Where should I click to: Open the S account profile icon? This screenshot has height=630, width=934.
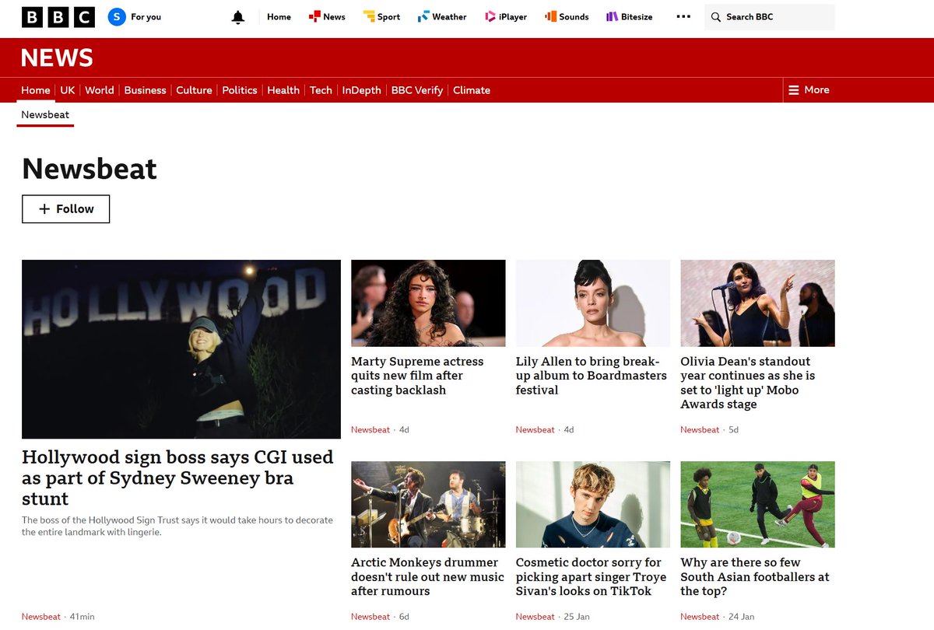117,16
